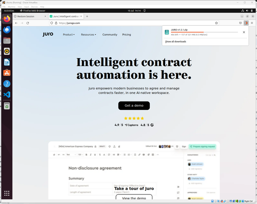This screenshot has height=204, width=257.
Task: Expand the Product dropdown menu
Action: pyautogui.click(x=69, y=35)
